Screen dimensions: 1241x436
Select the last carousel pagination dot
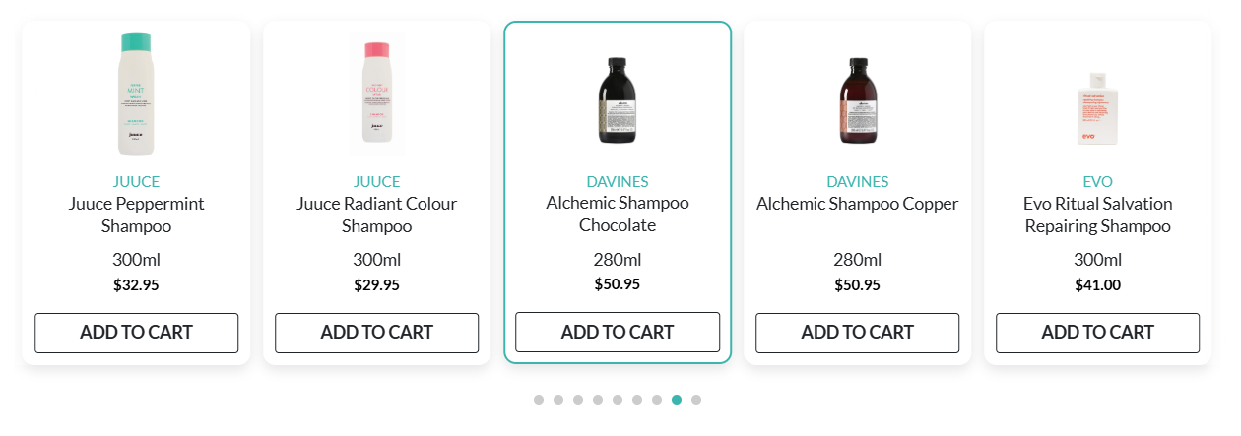pyautogui.click(x=696, y=400)
